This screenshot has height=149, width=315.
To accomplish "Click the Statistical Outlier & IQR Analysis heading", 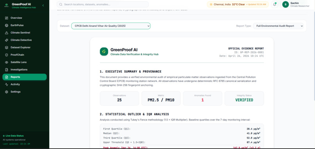I will point(134,114).
